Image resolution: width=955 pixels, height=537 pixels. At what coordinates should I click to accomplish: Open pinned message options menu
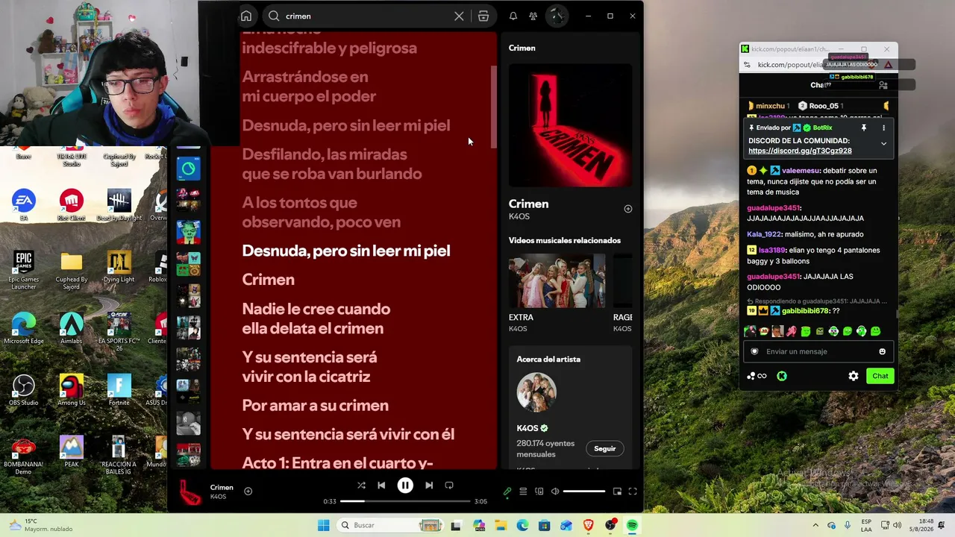(x=883, y=128)
